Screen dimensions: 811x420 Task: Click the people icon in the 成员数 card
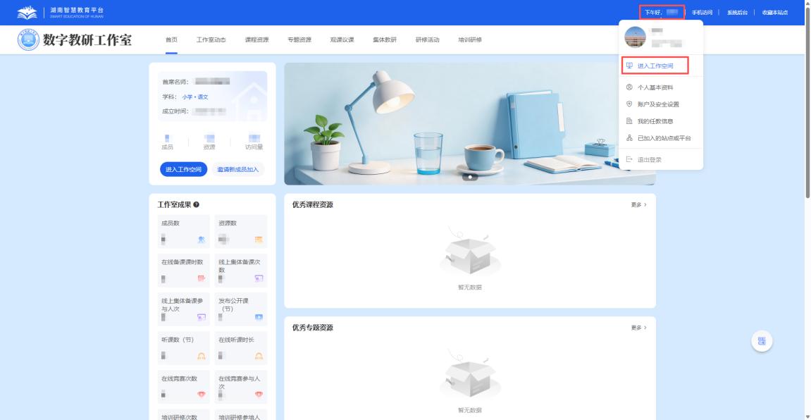click(202, 240)
